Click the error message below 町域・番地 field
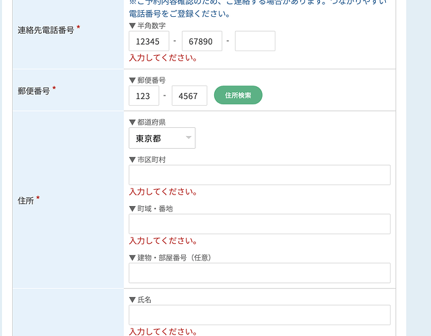431x336 pixels. 163,241
